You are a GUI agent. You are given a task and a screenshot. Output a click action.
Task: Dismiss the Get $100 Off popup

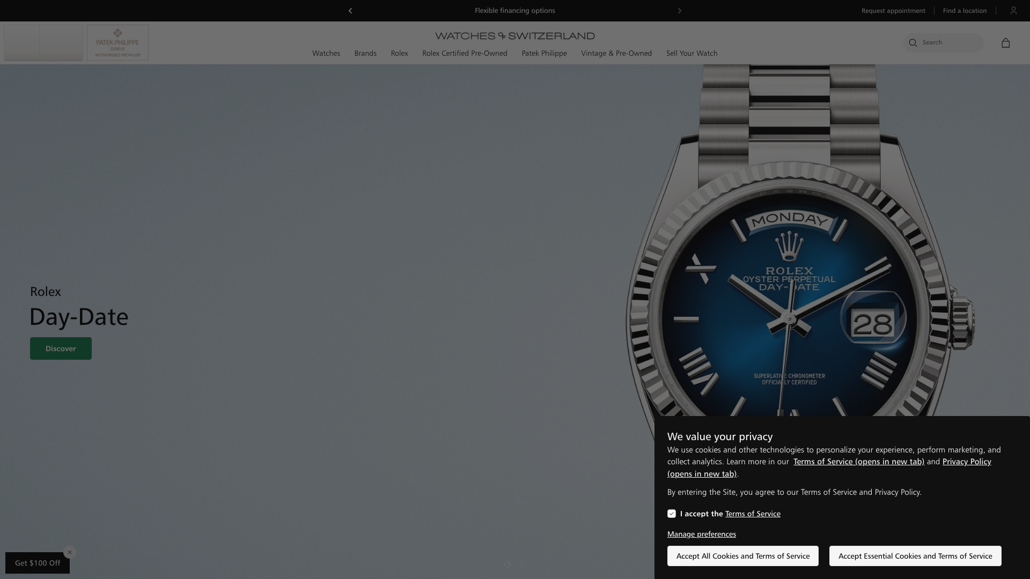(69, 552)
